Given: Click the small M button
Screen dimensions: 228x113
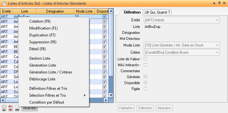Looking at the screenshot, I should click(17, 110).
